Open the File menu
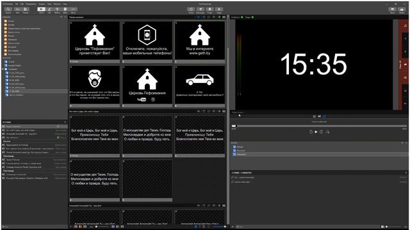The width and height of the screenshot is (410, 230). (17, 4)
